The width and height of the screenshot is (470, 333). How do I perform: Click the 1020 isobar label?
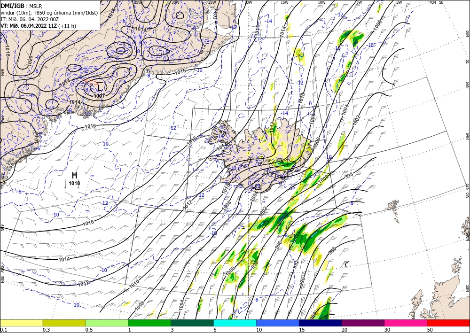click(30, 61)
